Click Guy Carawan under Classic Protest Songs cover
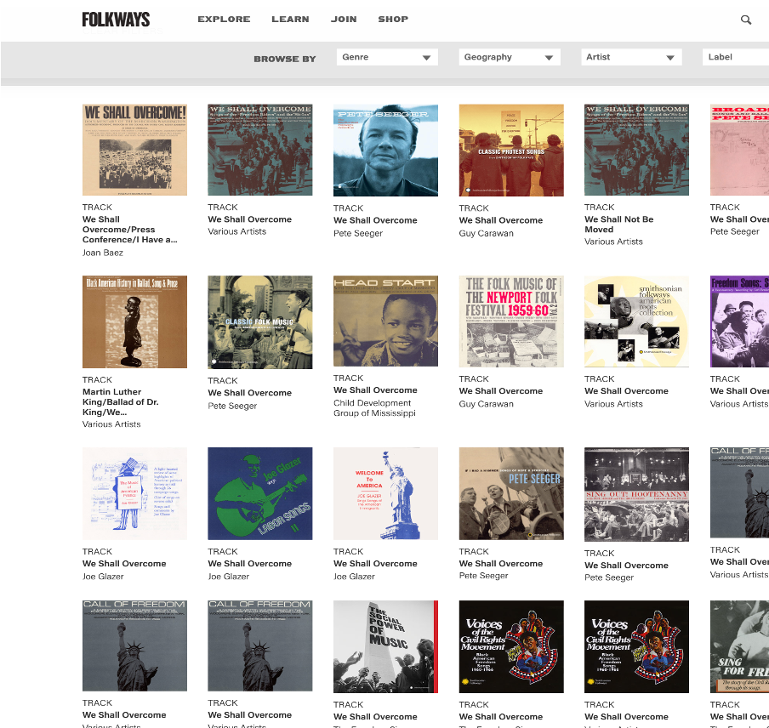This screenshot has width=769, height=728. point(486,233)
